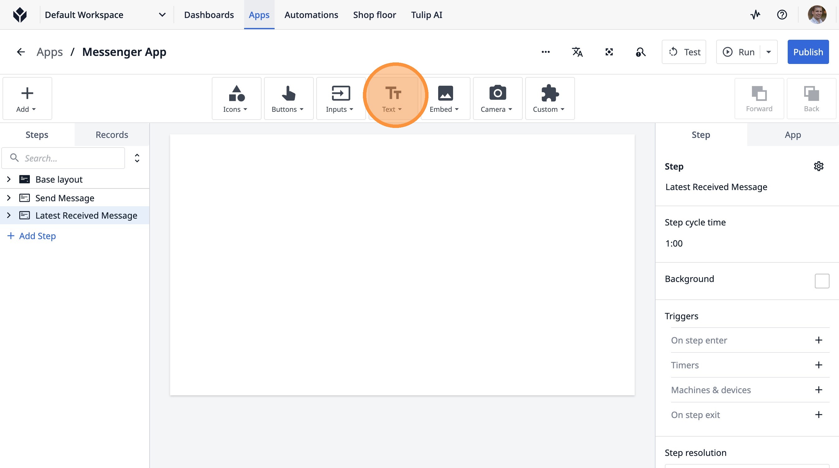Open step settings gear icon
Image resolution: width=839 pixels, height=468 pixels.
tap(818, 166)
